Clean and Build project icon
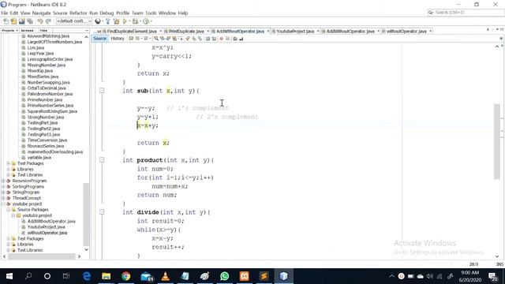The height and width of the screenshot is (284, 505). click(116, 21)
